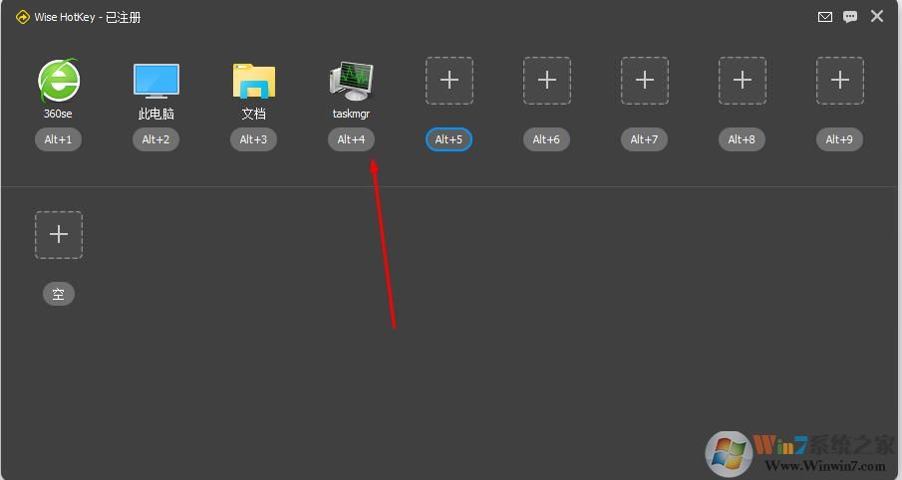
Task: Open the feedback chat bubble icon
Action: (x=850, y=17)
